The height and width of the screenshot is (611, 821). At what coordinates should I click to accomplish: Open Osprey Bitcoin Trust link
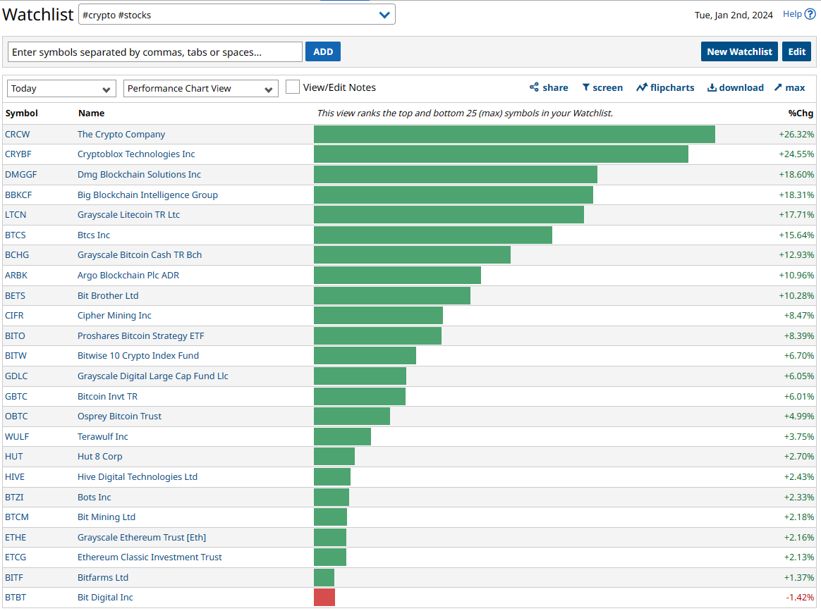click(x=119, y=417)
